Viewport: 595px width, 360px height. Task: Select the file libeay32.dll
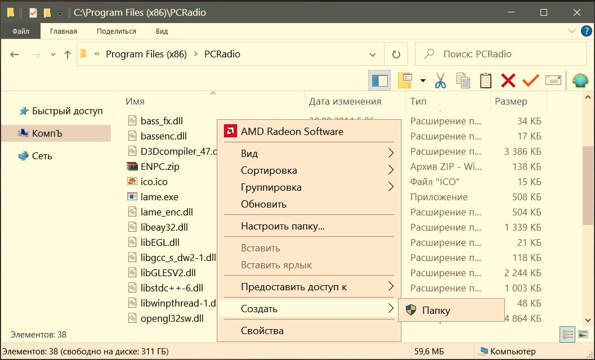pyautogui.click(x=164, y=227)
